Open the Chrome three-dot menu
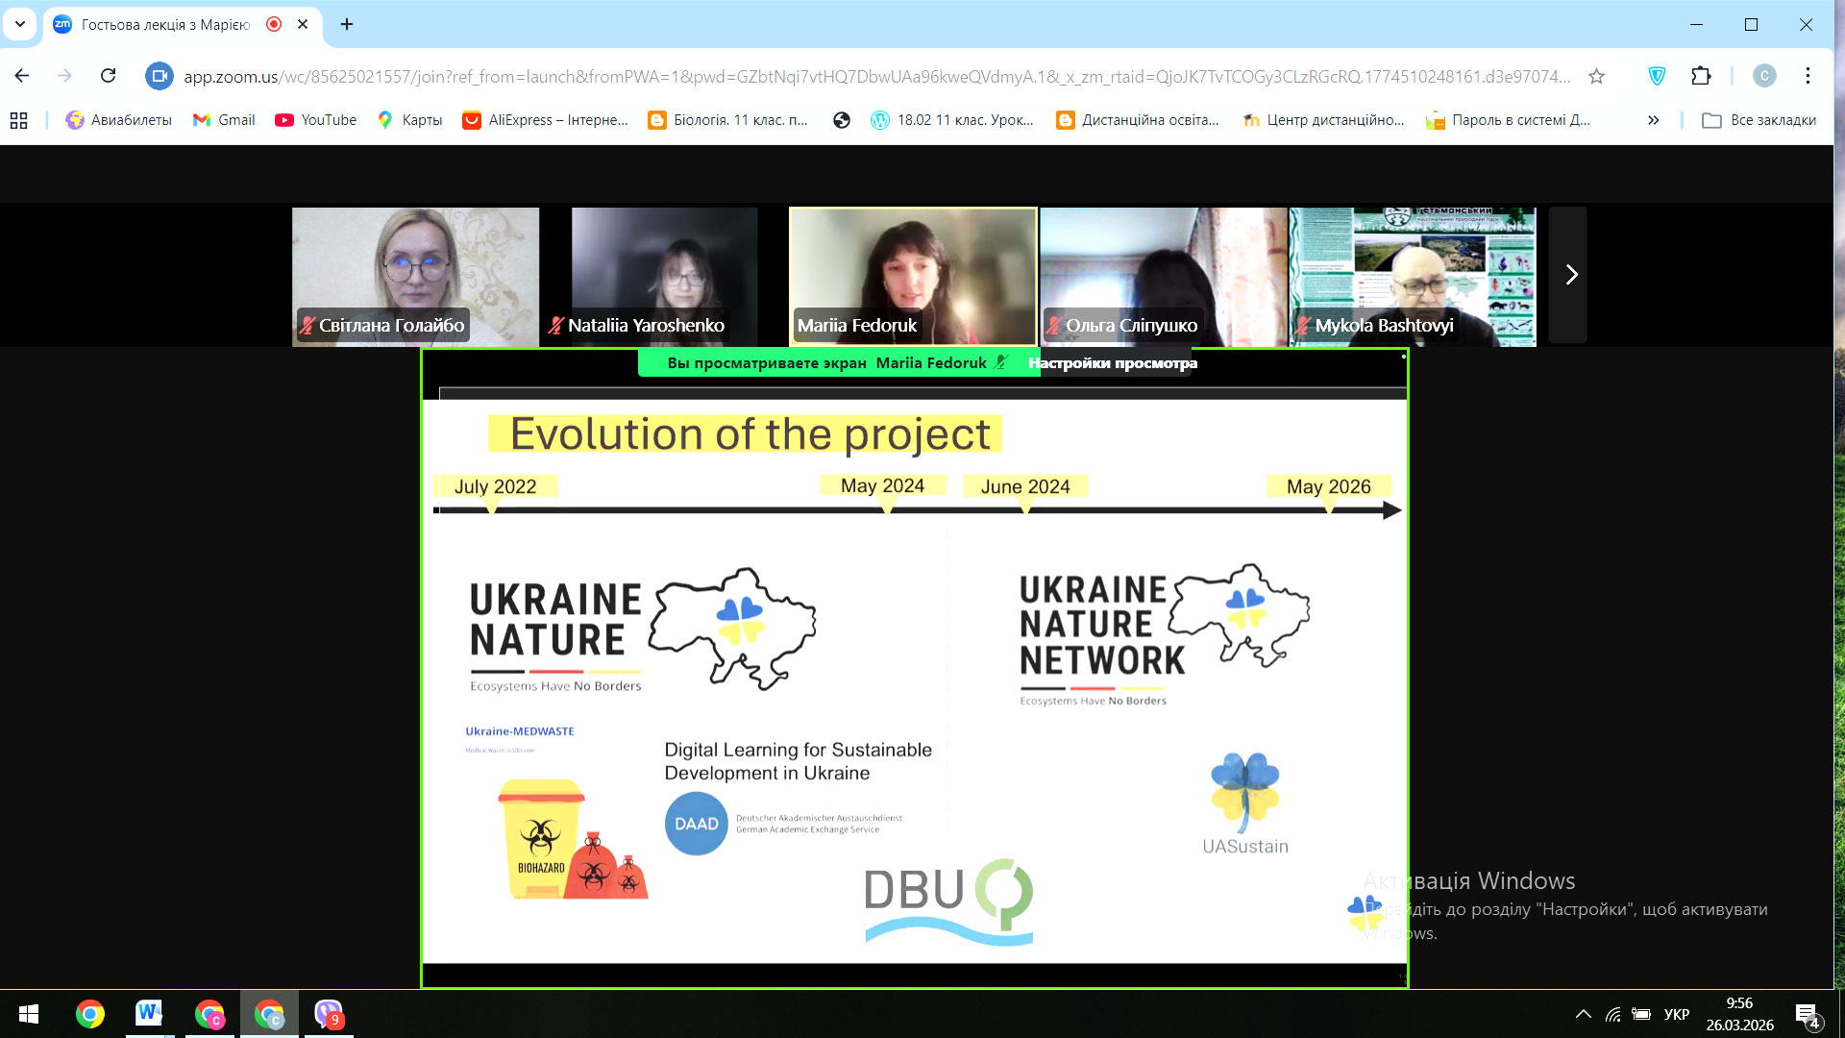The image size is (1845, 1038). [1808, 76]
